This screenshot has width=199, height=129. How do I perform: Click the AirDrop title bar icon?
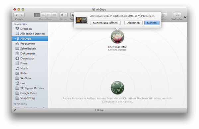click(x=94, y=9)
